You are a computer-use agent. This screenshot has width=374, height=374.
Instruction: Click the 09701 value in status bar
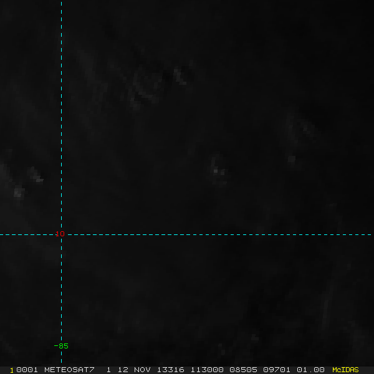point(277,370)
